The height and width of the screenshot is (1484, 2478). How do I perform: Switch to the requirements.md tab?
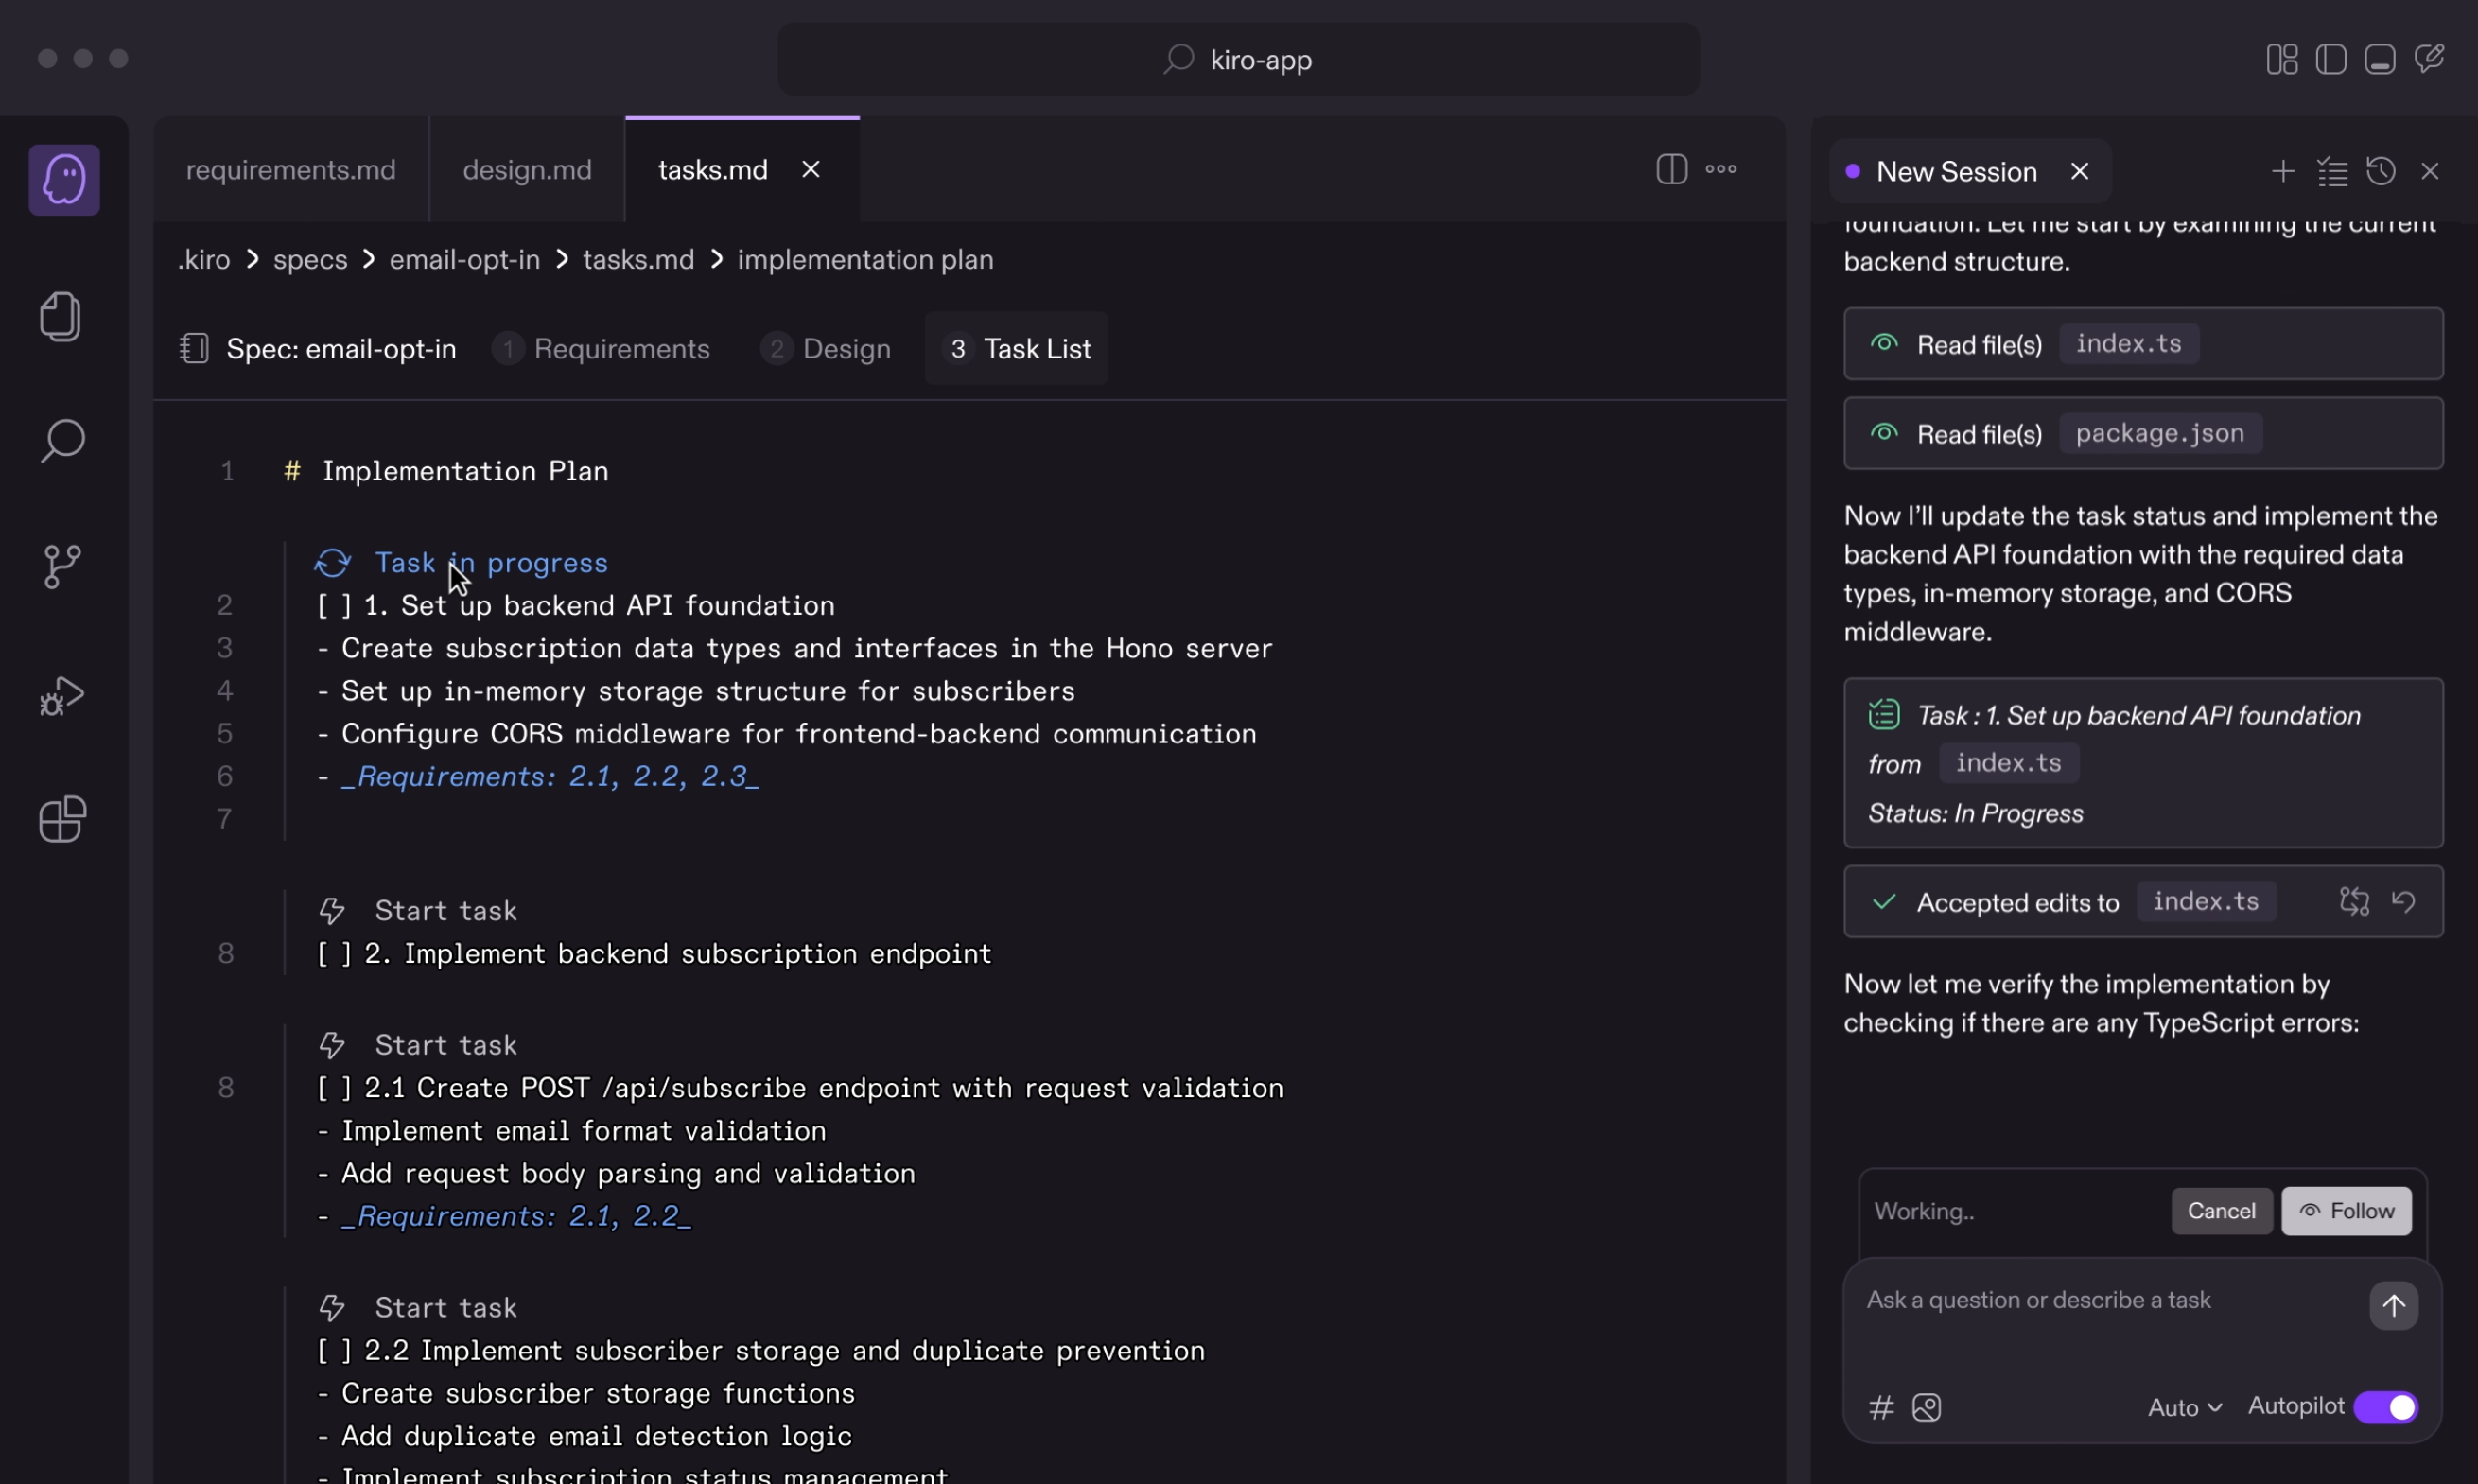pyautogui.click(x=291, y=170)
